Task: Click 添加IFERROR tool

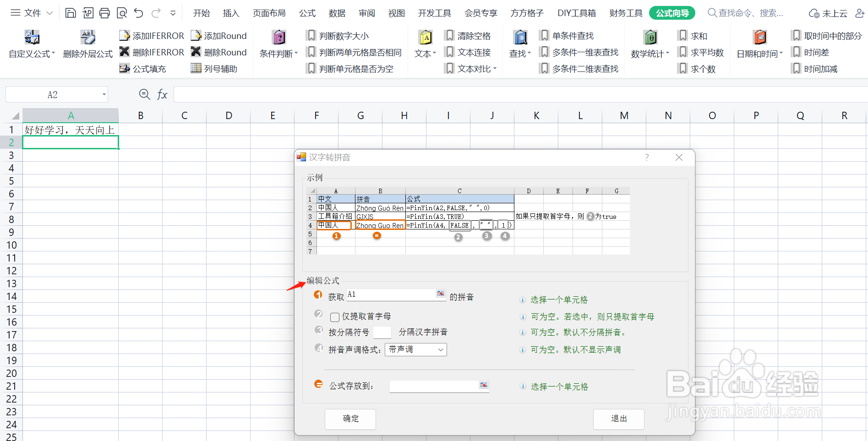Action: [x=152, y=36]
